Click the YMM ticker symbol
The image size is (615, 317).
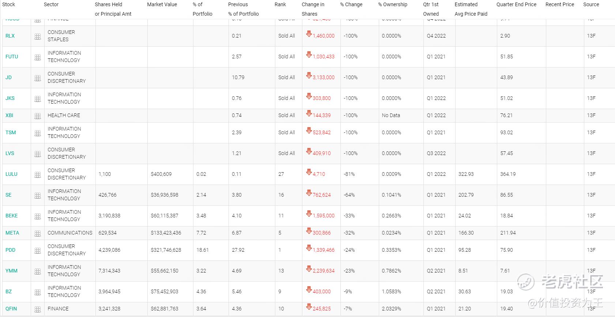tap(11, 271)
